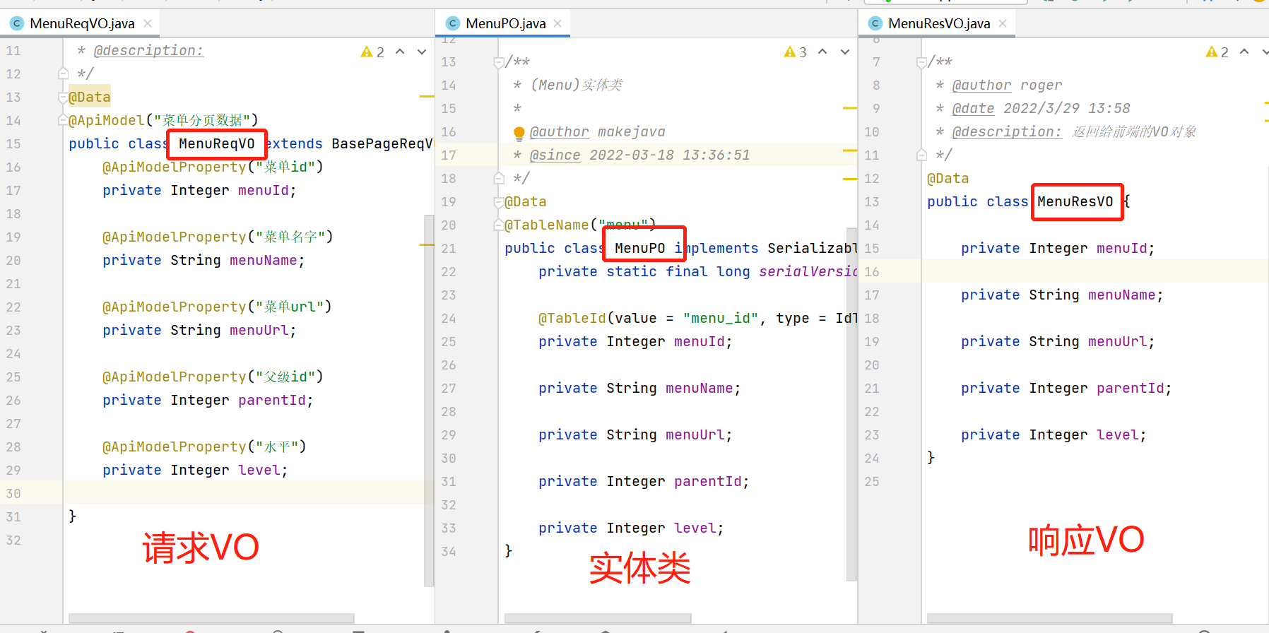This screenshot has width=1269, height=633.
Task: Click the menuName field in MenuReqVO
Action: 263,260
